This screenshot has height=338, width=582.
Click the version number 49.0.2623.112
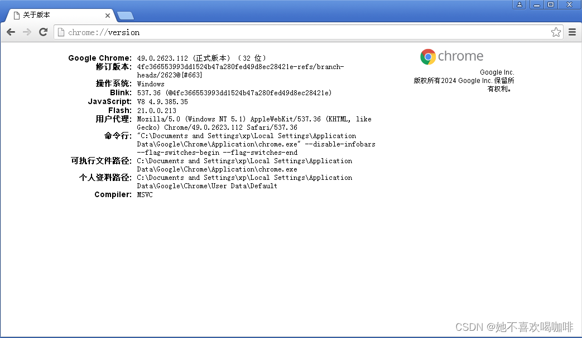coord(162,58)
